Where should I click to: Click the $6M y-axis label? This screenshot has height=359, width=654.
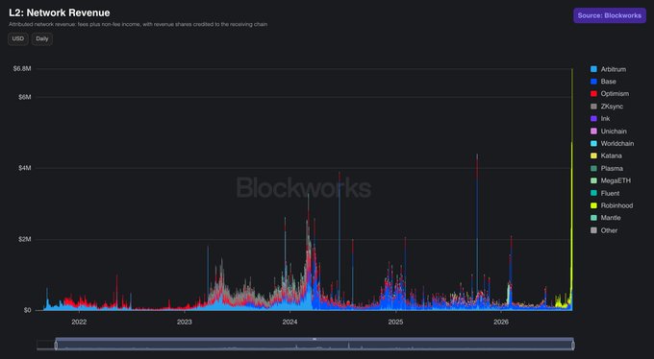[24, 97]
